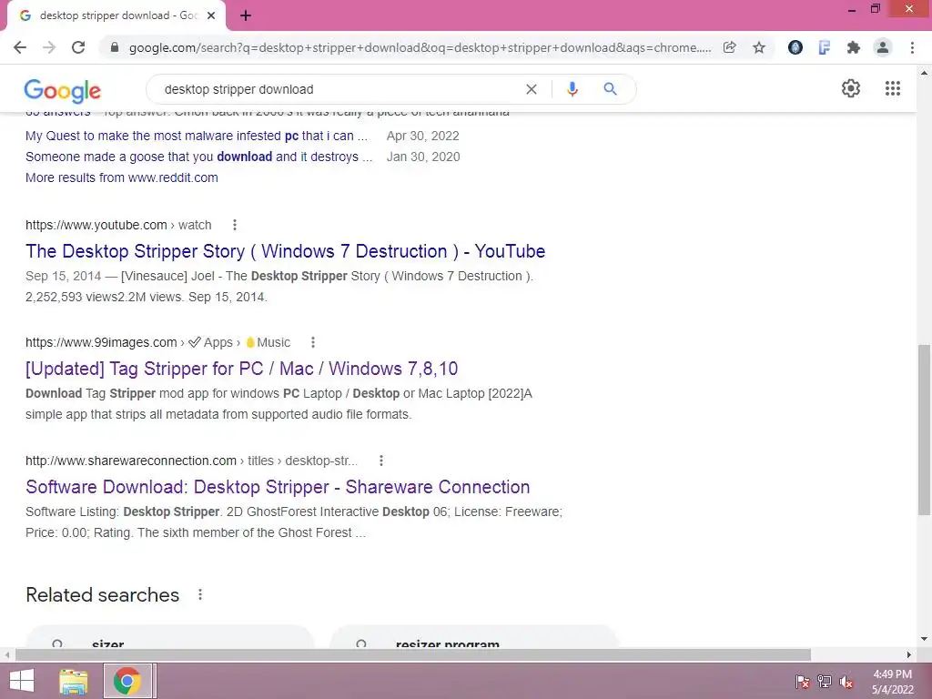This screenshot has width=932, height=699.
Task: Open Tag Stripper for PC result
Action: pyautogui.click(x=242, y=369)
